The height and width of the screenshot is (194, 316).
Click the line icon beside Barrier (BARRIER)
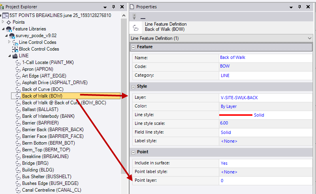click(x=18, y=123)
